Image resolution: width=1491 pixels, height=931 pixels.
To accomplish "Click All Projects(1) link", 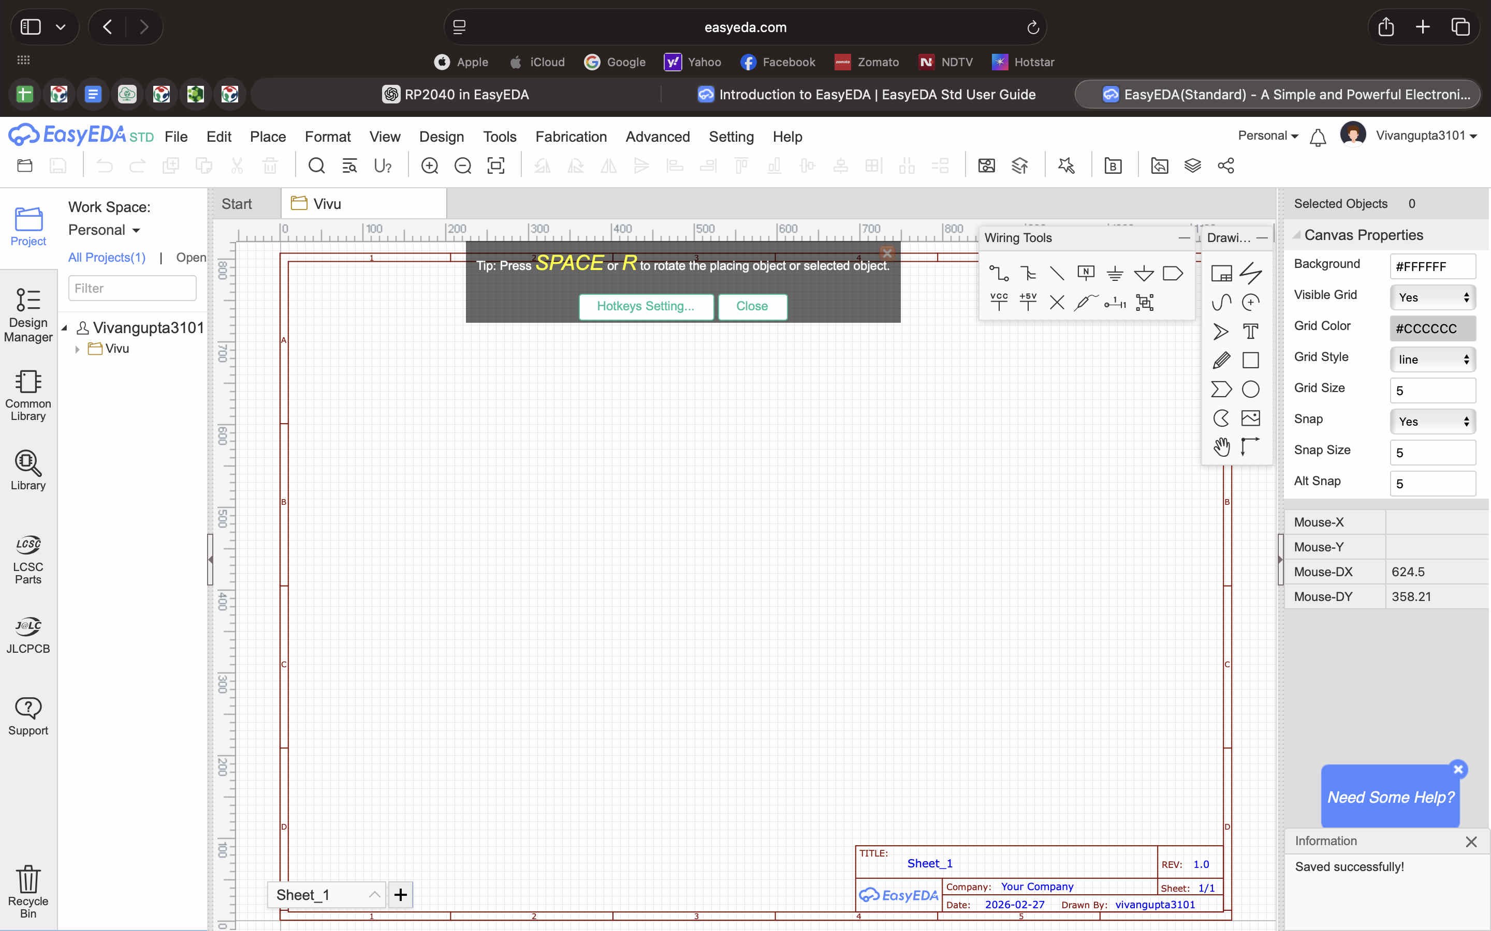I will point(107,258).
